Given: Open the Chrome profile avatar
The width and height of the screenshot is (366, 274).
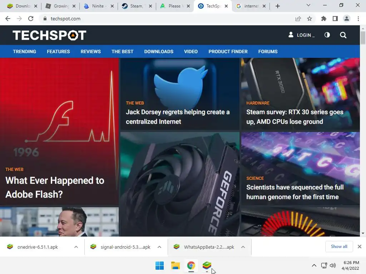Looking at the screenshot, I should pyautogui.click(x=347, y=19).
